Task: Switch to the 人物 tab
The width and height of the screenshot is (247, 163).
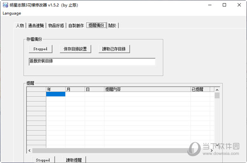Action: pyautogui.click(x=20, y=26)
